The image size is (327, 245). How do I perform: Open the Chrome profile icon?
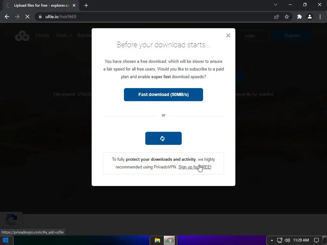click(x=310, y=17)
